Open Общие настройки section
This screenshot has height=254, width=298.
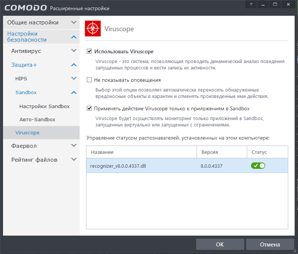[41, 23]
